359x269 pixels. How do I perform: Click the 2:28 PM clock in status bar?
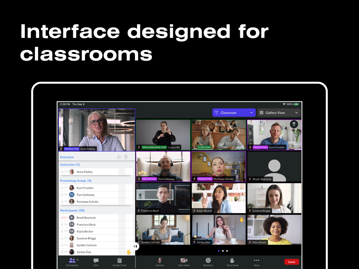(65, 104)
